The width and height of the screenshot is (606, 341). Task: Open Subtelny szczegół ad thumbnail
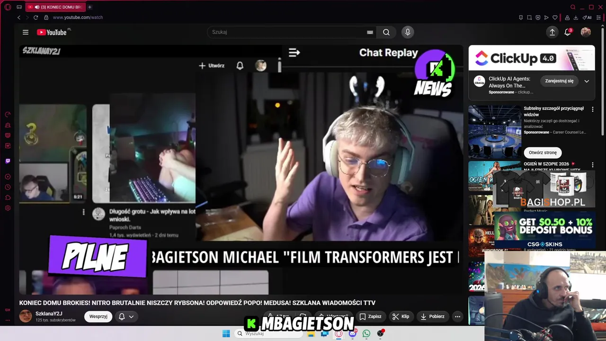(x=495, y=132)
